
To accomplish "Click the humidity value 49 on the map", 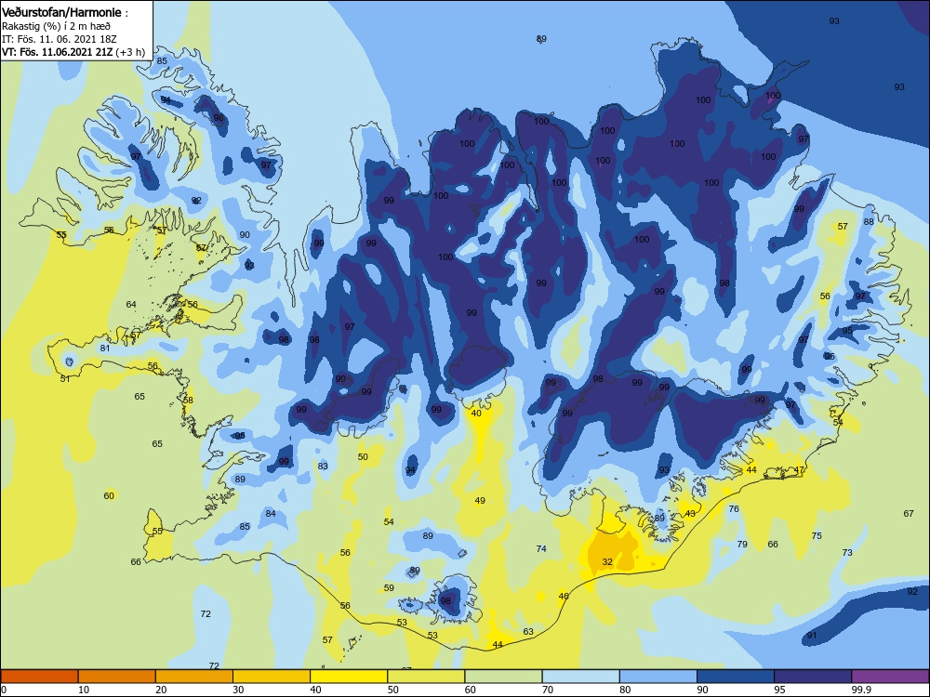I will (x=480, y=501).
